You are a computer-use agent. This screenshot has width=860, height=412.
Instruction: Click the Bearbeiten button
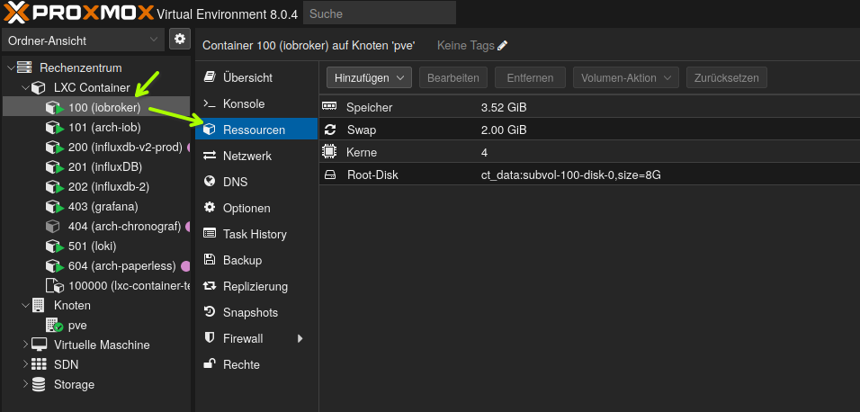pyautogui.click(x=453, y=78)
